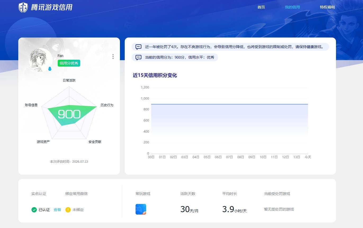The image size is (363, 228).
Task: Click the 实名认证 label
Action: [x=39, y=194]
